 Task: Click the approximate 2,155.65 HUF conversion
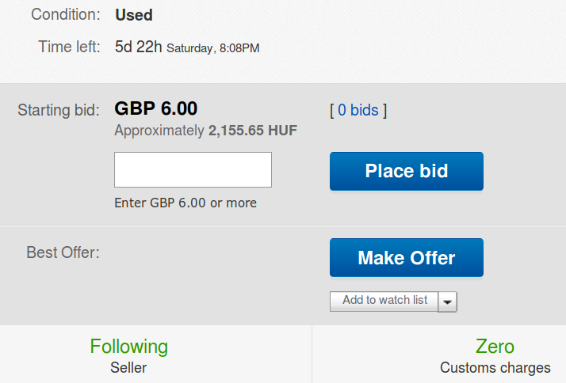click(x=206, y=130)
